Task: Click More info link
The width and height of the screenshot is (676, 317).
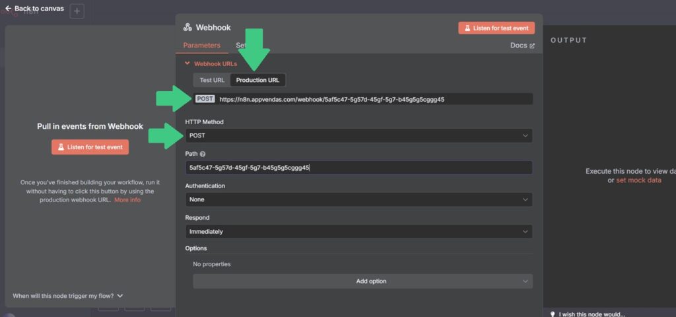Action: [x=127, y=200]
